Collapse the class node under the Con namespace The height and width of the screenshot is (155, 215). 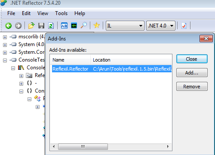(29, 99)
